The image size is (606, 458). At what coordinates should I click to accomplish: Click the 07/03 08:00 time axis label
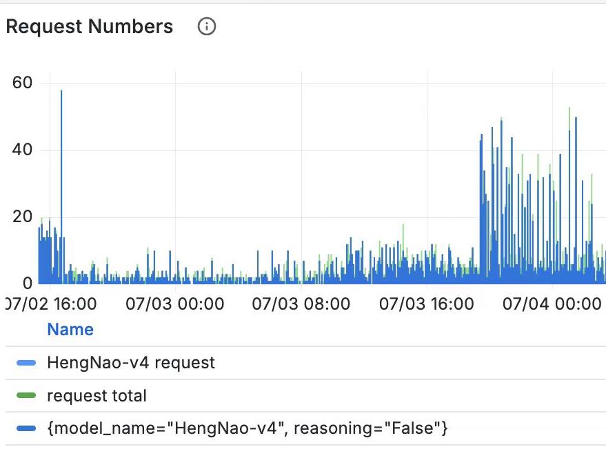coord(301,304)
